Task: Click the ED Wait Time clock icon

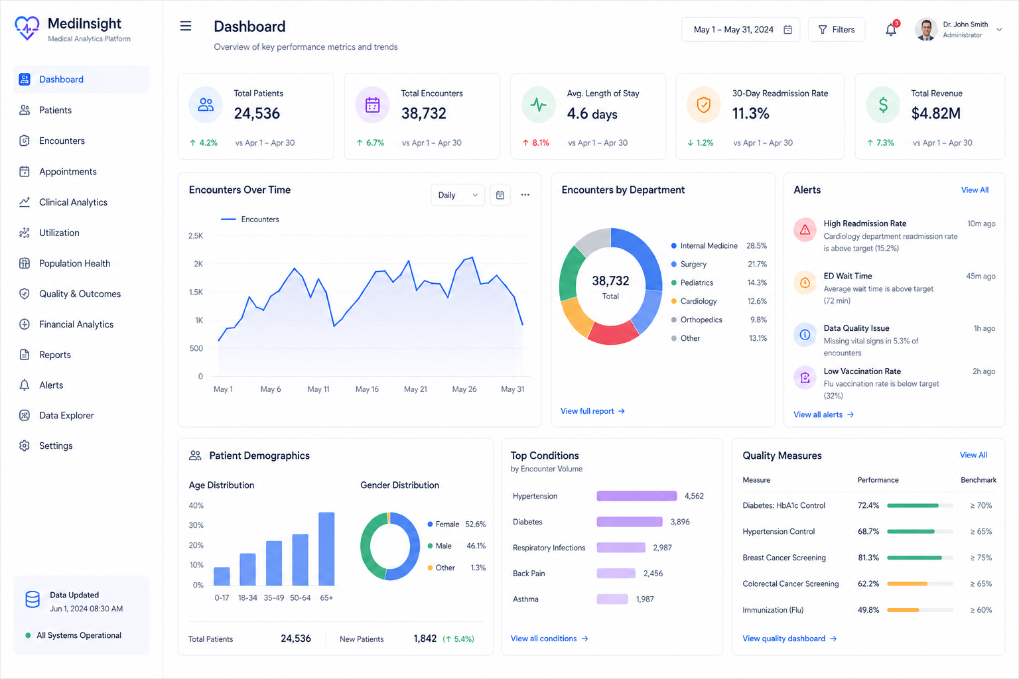Action: click(x=805, y=282)
